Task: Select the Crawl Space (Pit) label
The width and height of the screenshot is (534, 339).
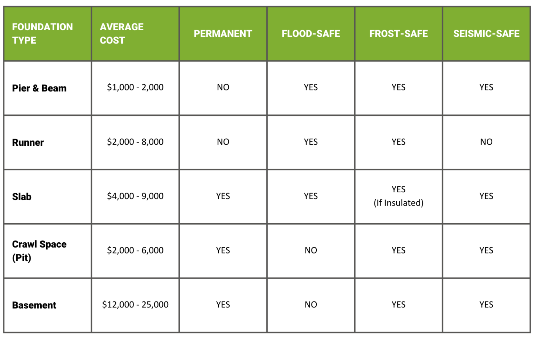Action: tap(39, 251)
